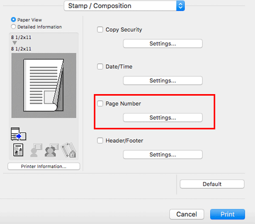Viewport: 255px width, 224px height.
Task: Reset options with the Default button
Action: [x=212, y=184]
